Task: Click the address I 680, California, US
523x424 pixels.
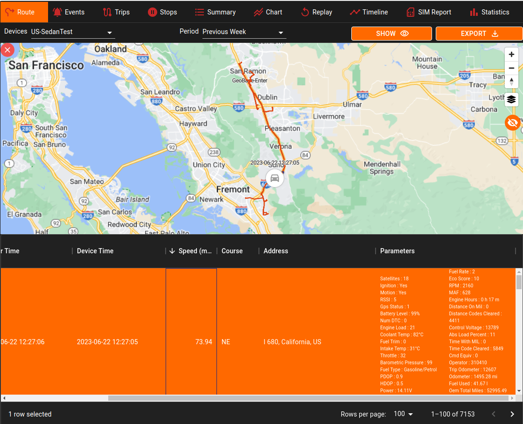Action: pyautogui.click(x=292, y=342)
